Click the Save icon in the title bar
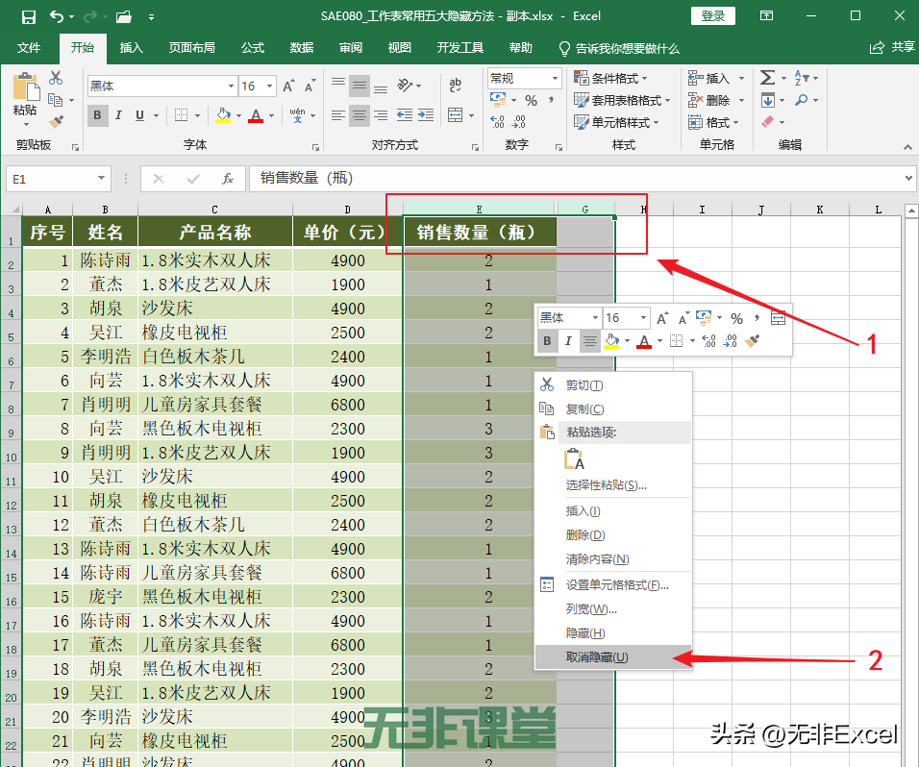Image resolution: width=919 pixels, height=767 pixels. [x=28, y=17]
